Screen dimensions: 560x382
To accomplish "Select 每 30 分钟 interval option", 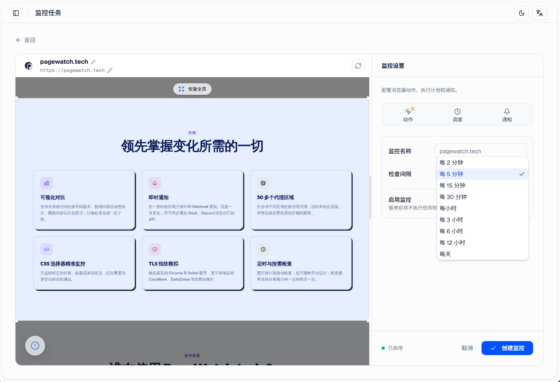I will click(483, 197).
